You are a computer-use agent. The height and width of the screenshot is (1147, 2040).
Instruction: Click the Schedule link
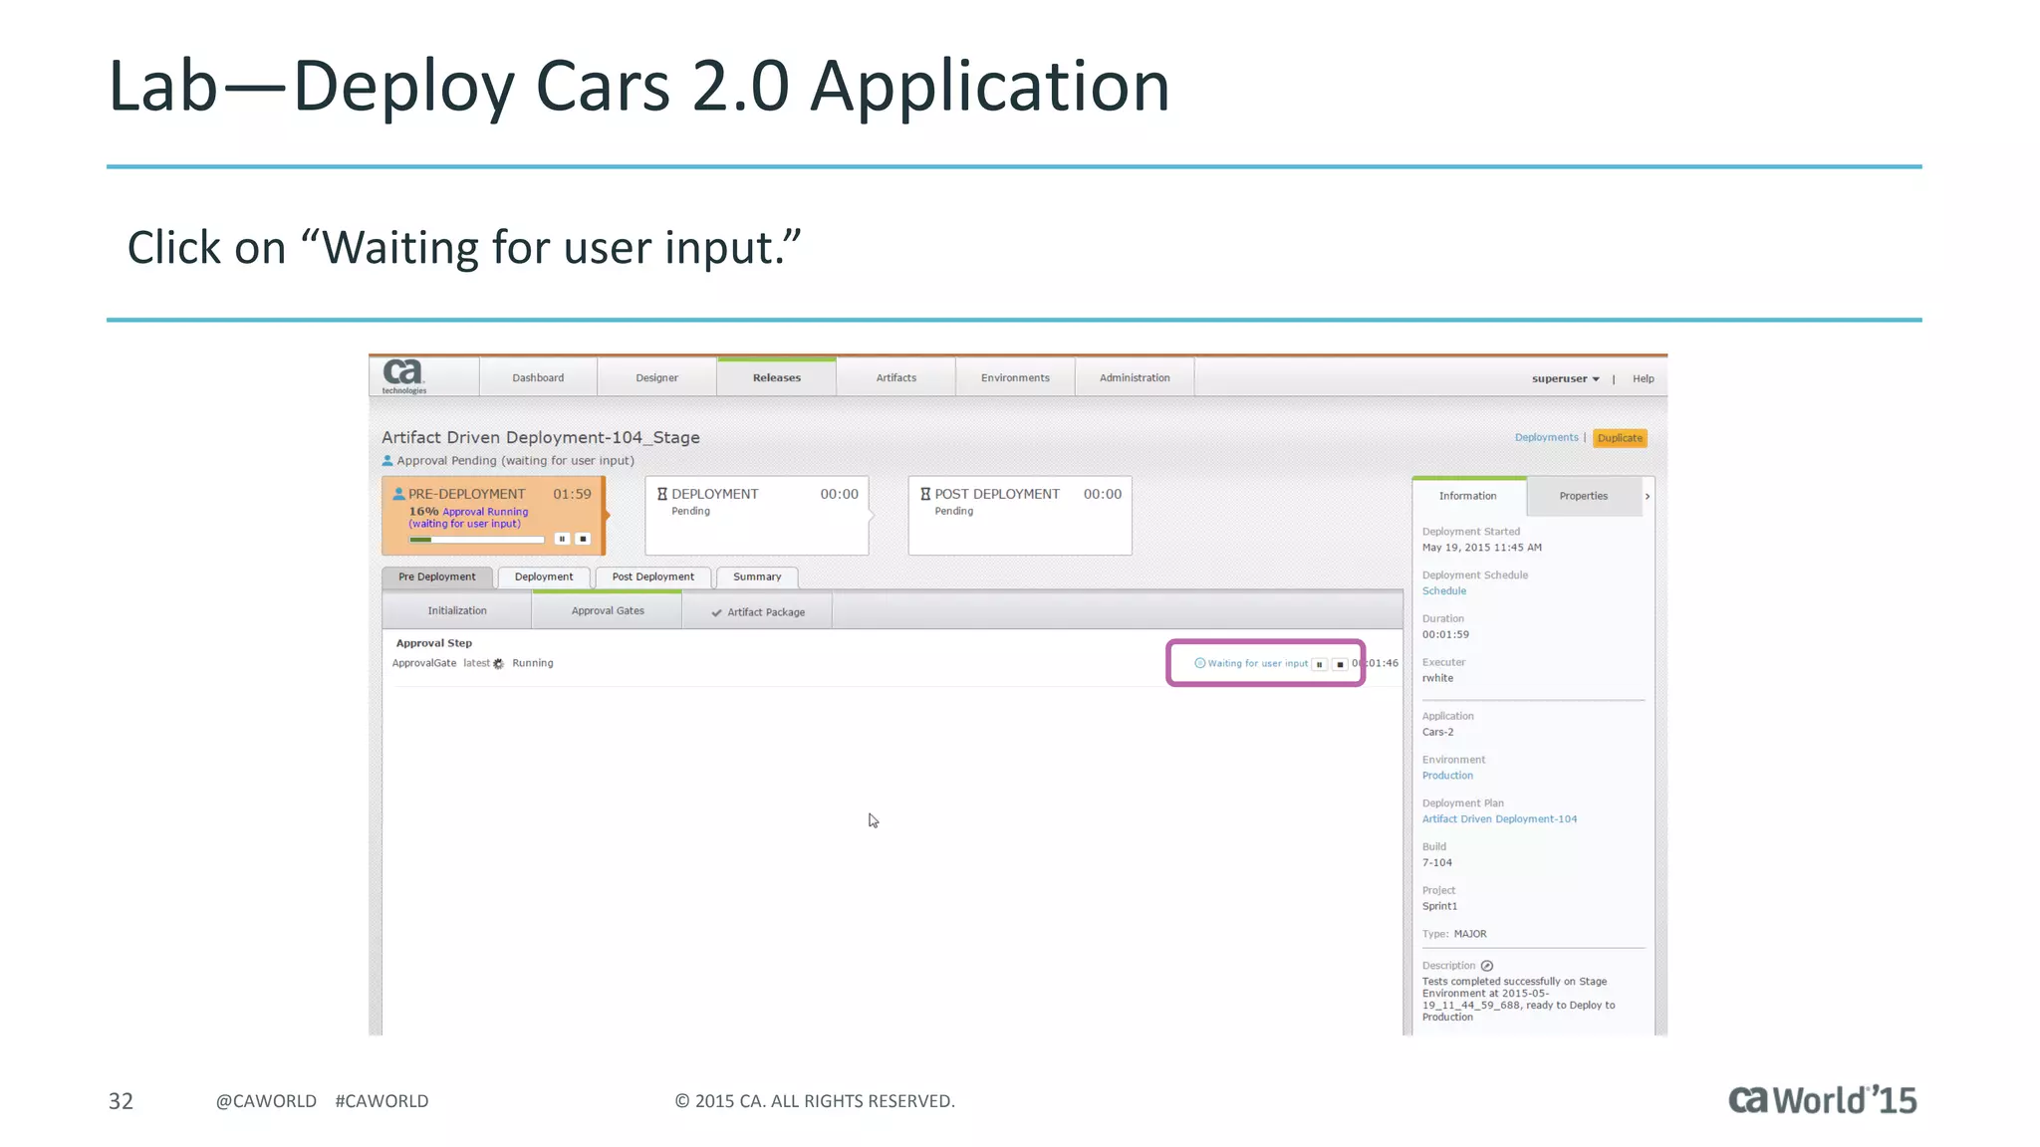point(1444,590)
